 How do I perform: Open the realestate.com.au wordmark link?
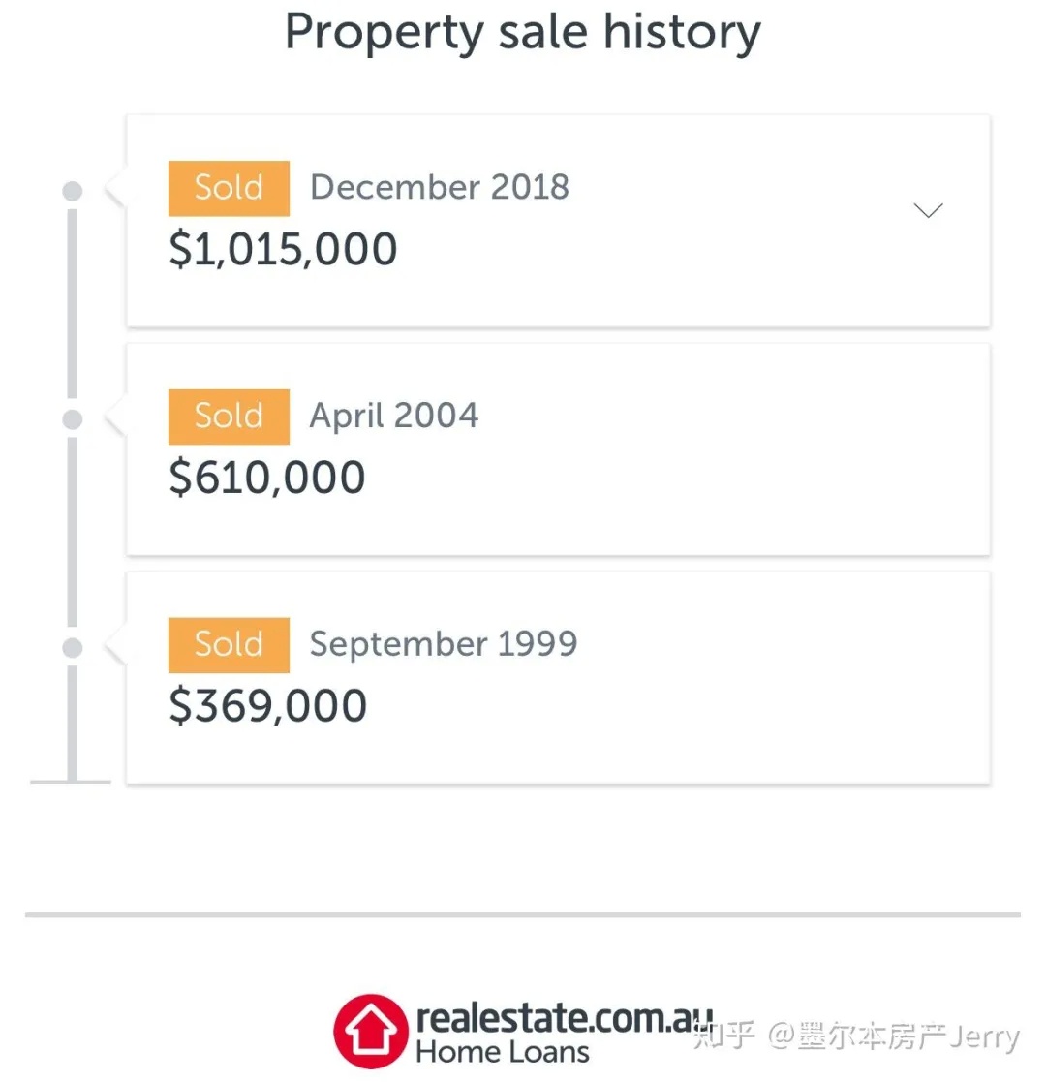click(x=565, y=1018)
